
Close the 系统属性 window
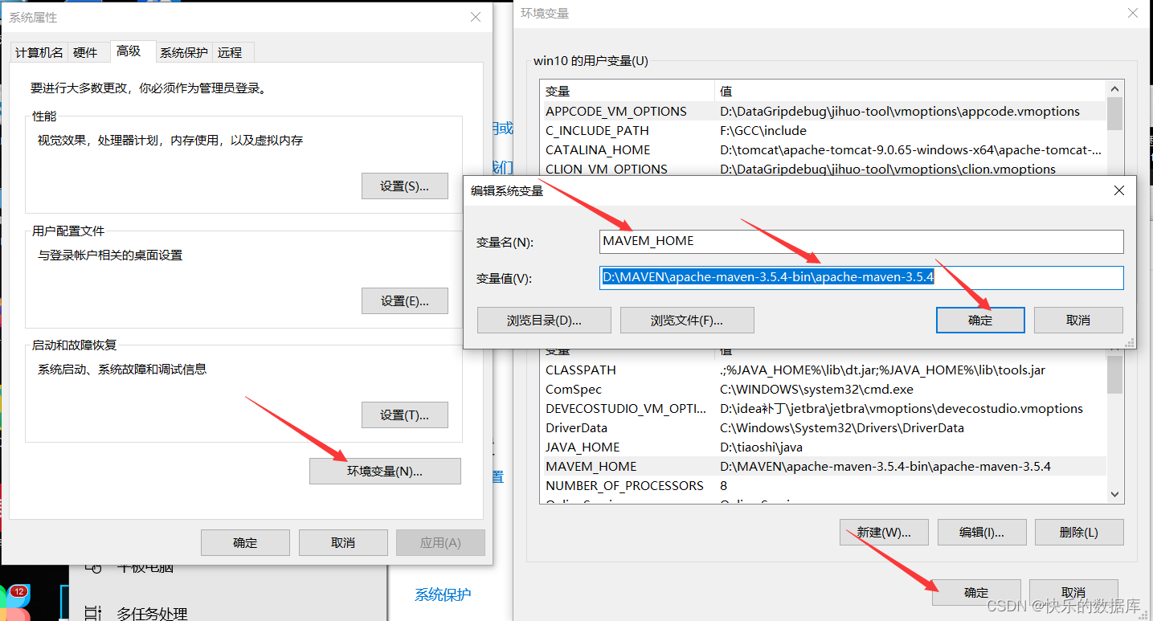point(476,17)
